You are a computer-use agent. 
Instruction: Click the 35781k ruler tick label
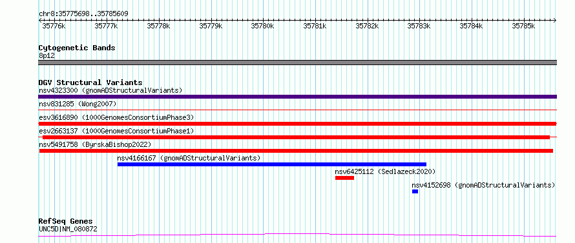point(315,26)
